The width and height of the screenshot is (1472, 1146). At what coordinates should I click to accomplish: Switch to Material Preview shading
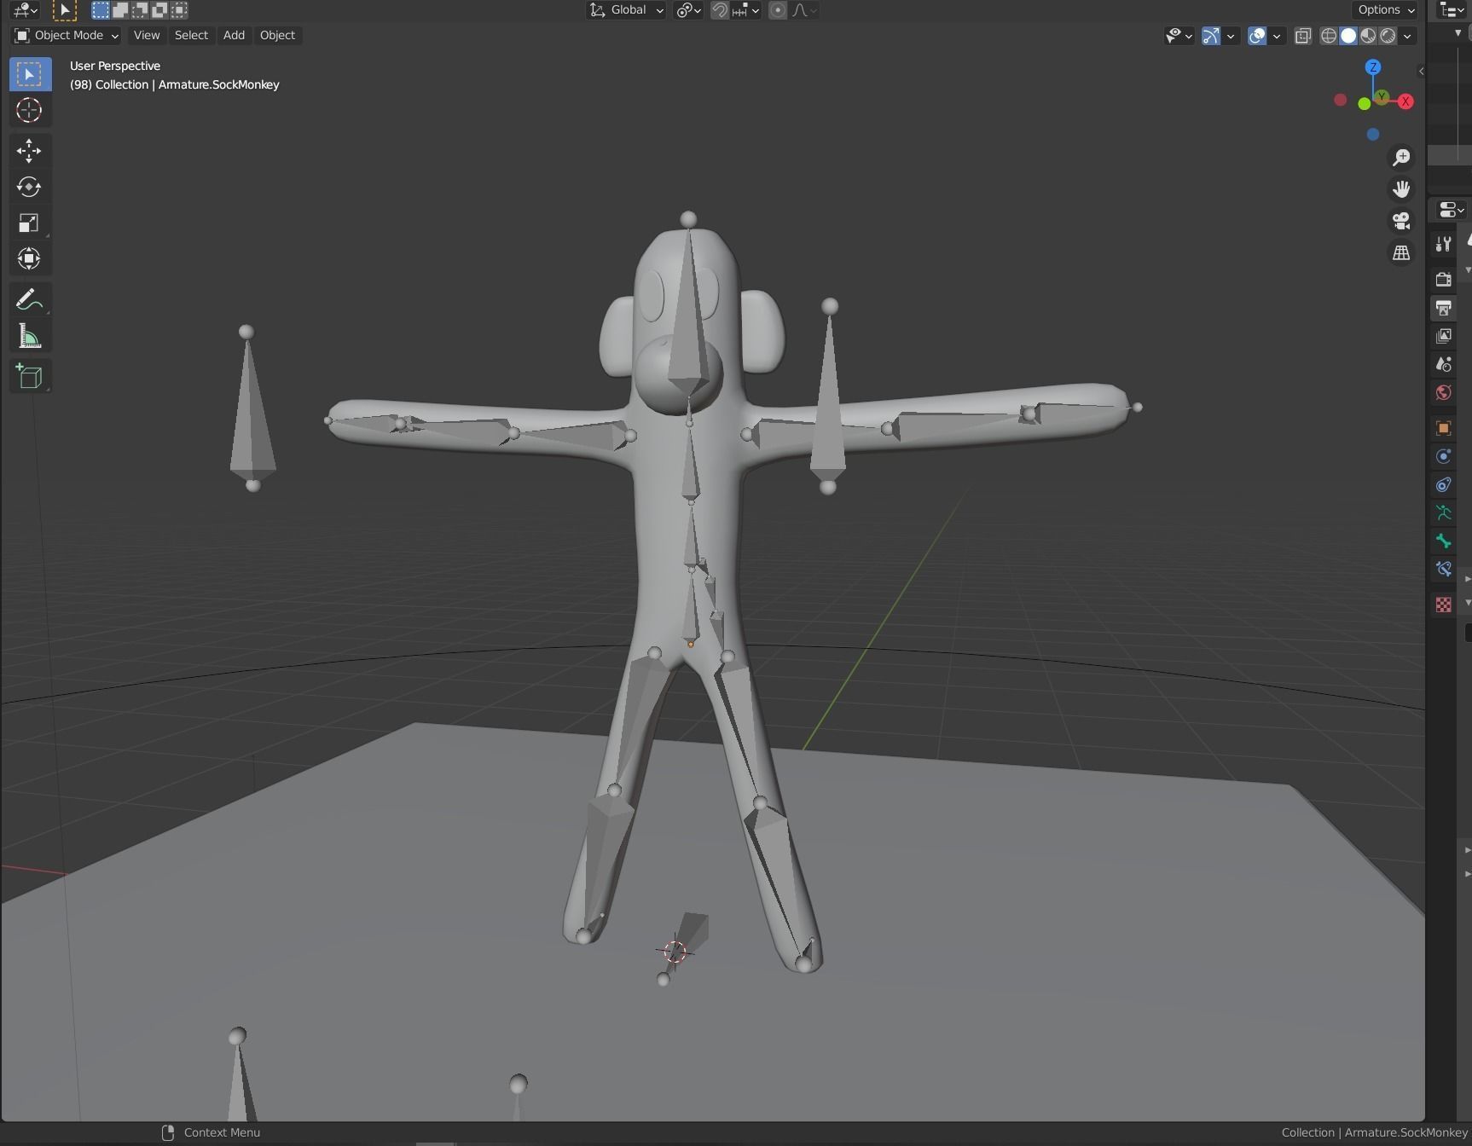[x=1368, y=36]
